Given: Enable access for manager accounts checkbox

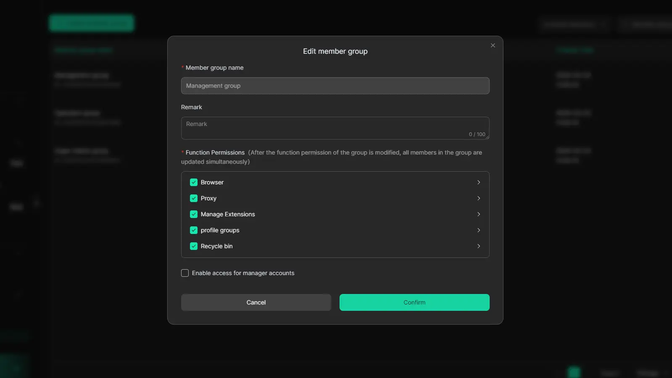Looking at the screenshot, I should [x=185, y=273].
